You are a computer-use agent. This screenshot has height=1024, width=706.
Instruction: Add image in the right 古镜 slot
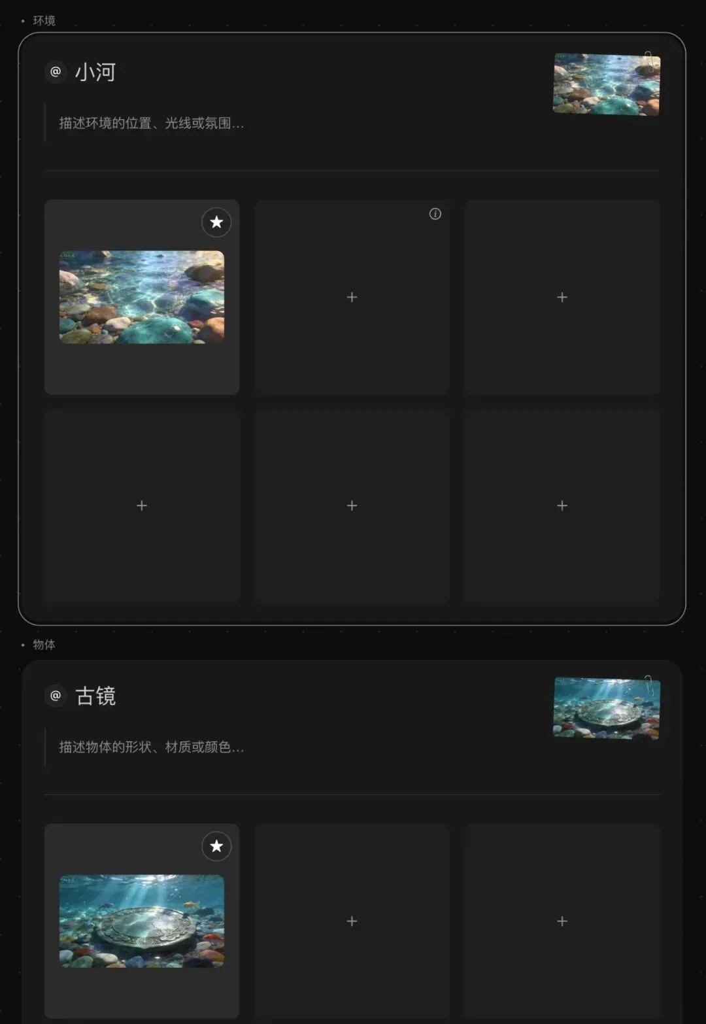[562, 921]
